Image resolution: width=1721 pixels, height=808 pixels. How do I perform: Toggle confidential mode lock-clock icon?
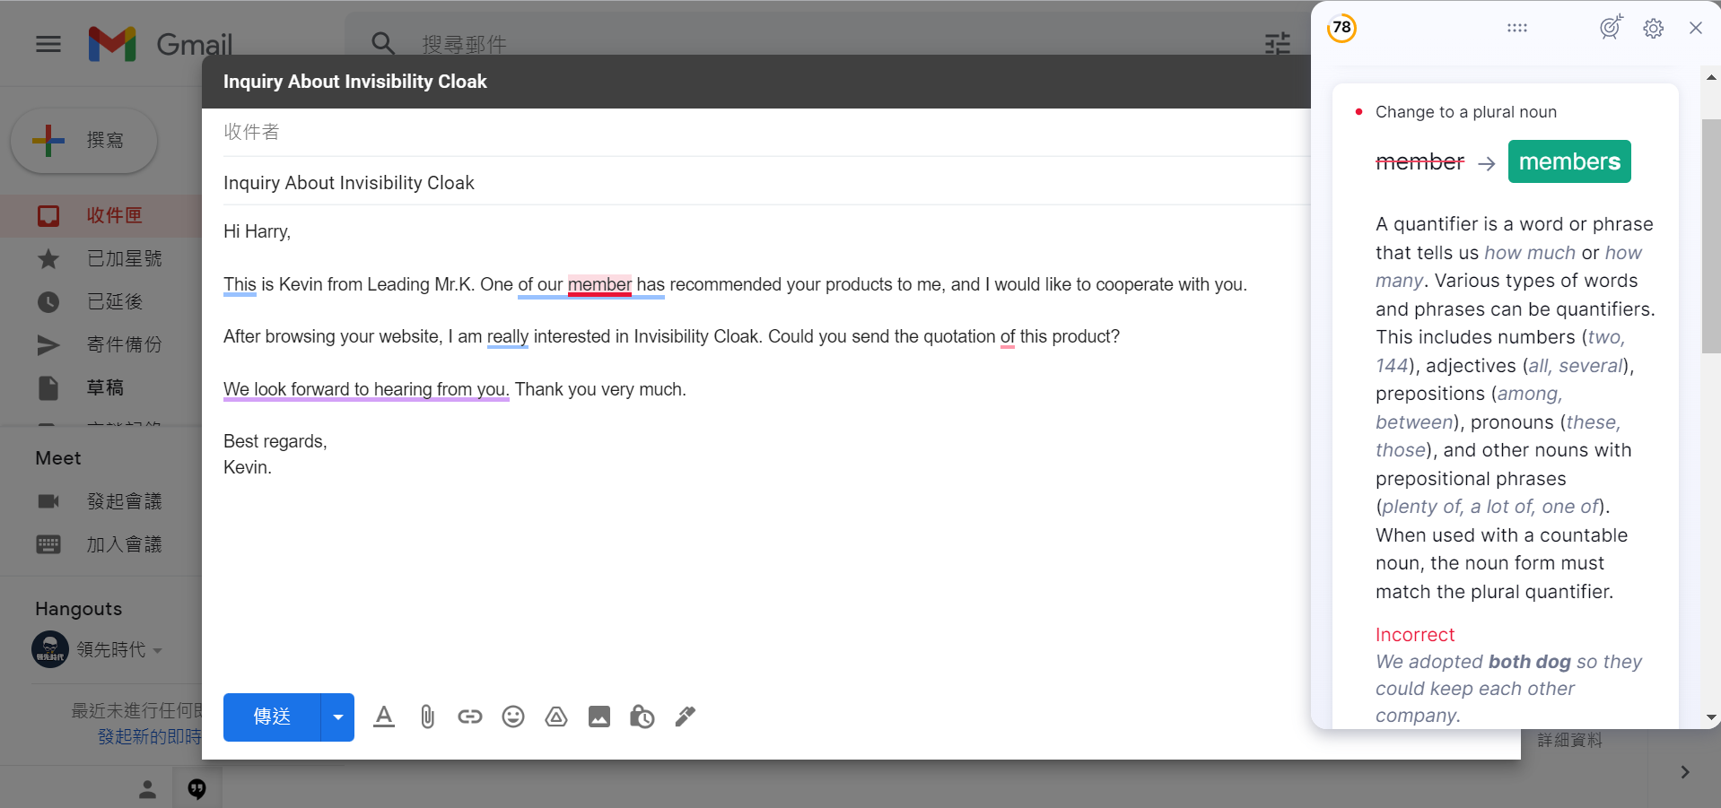642,717
